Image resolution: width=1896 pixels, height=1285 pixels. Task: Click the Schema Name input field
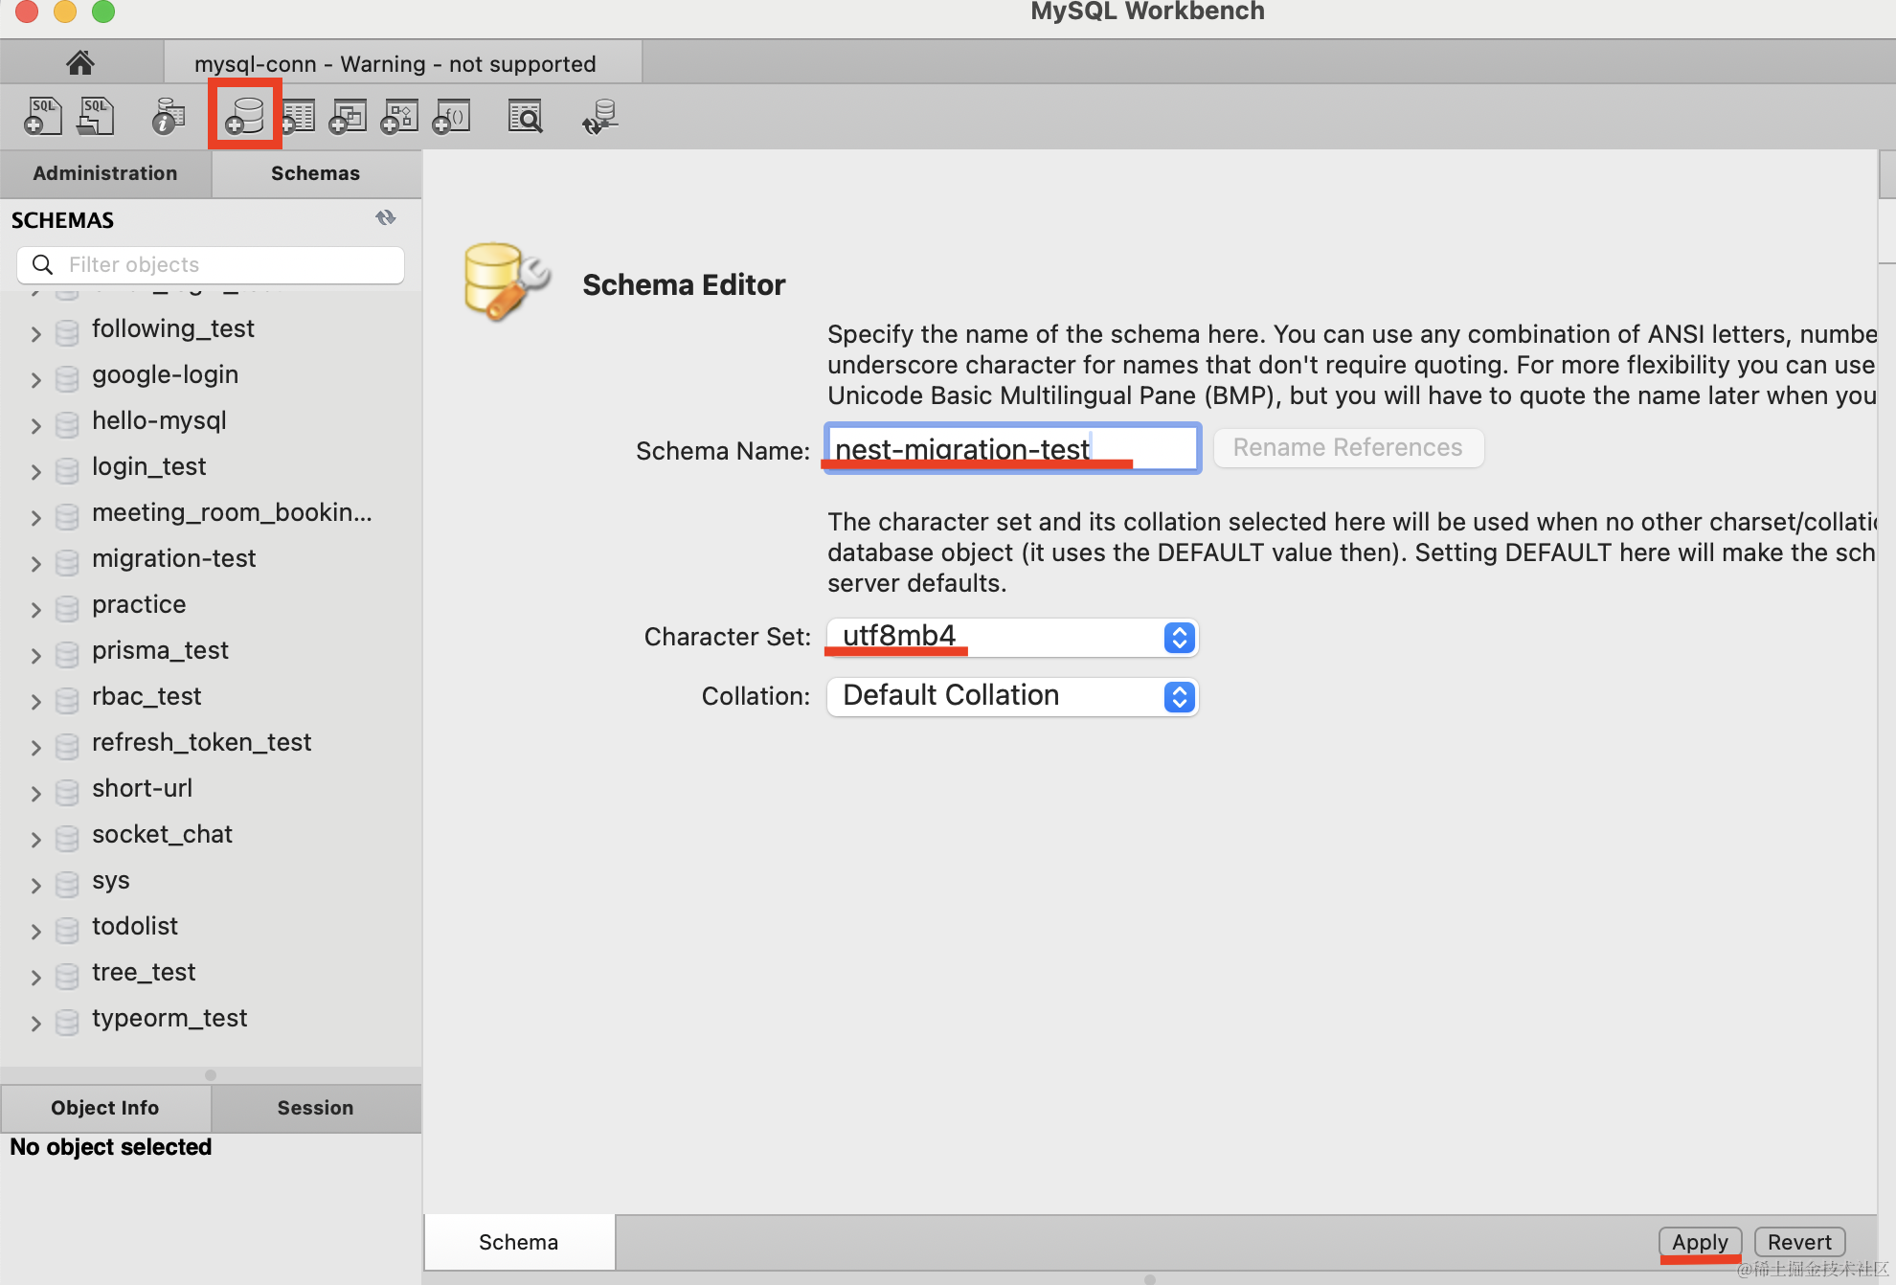coord(1011,448)
